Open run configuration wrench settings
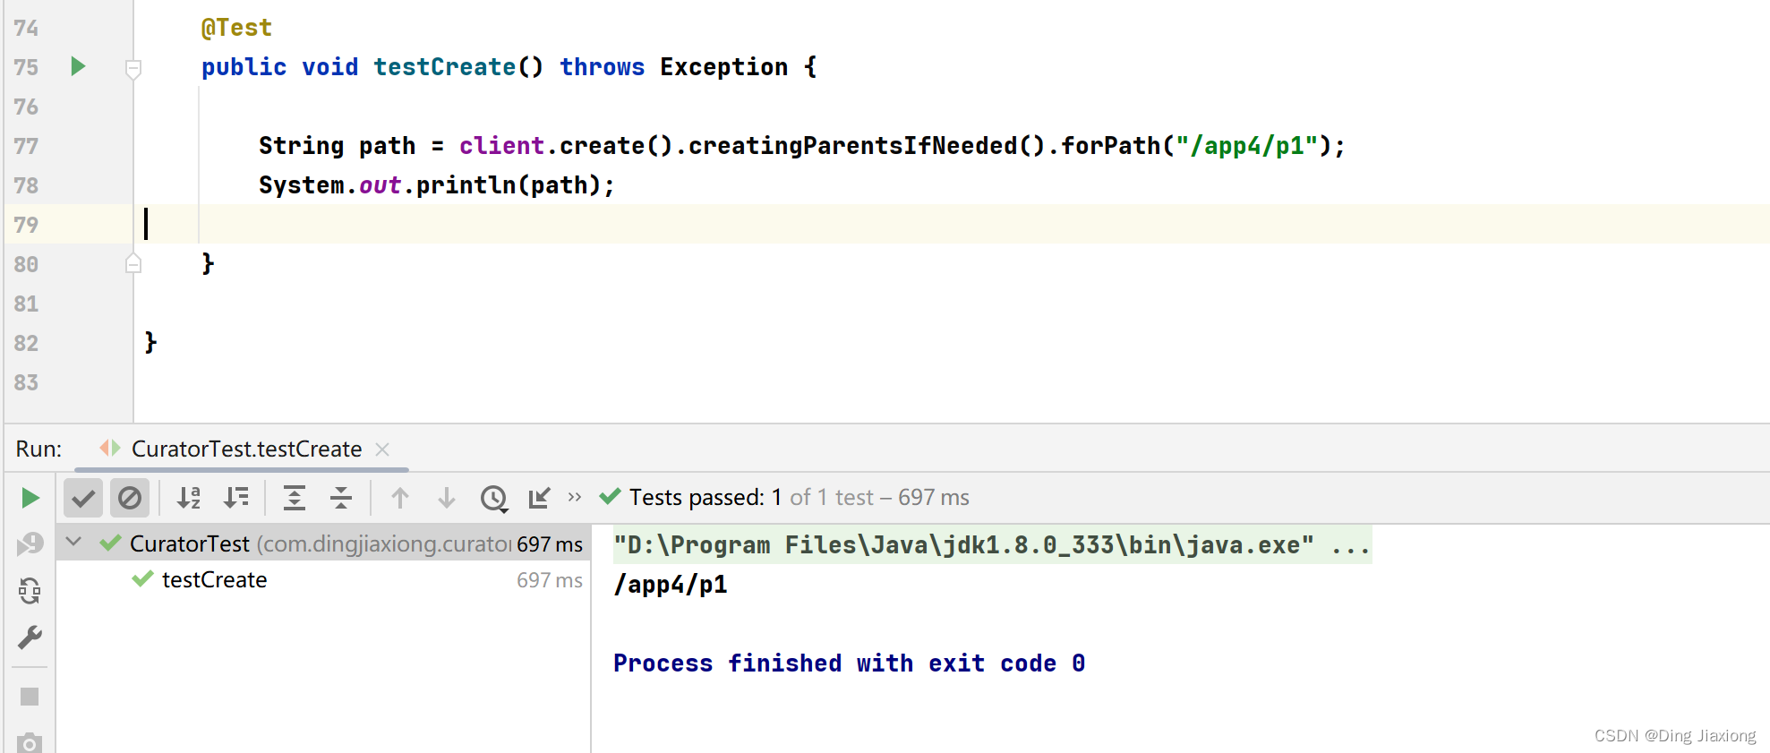 pyautogui.click(x=30, y=637)
